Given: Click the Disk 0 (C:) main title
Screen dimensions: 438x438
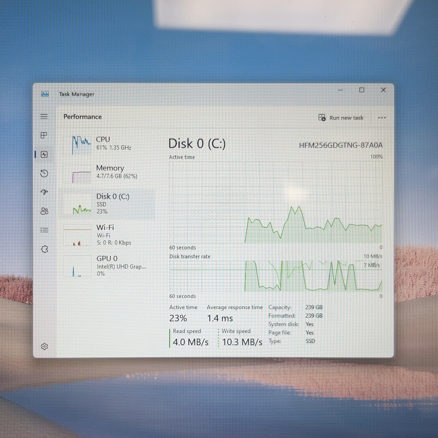Looking at the screenshot, I should point(197,144).
